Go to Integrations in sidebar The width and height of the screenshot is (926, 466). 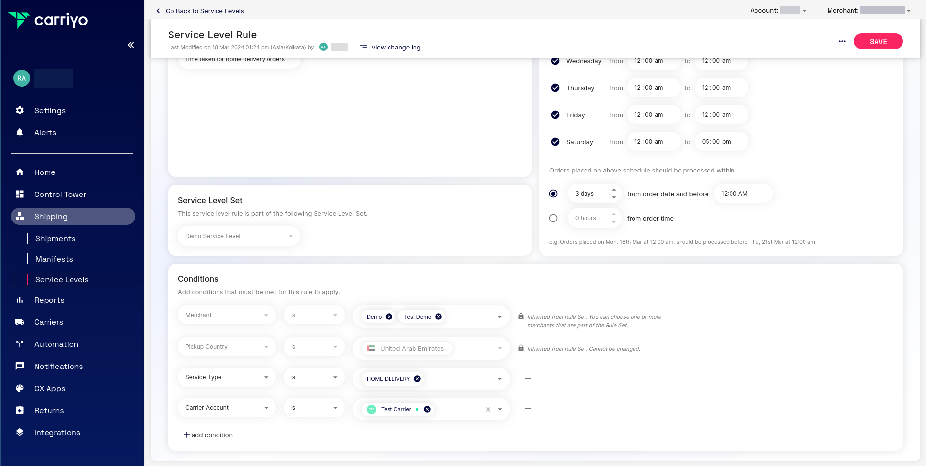click(57, 432)
